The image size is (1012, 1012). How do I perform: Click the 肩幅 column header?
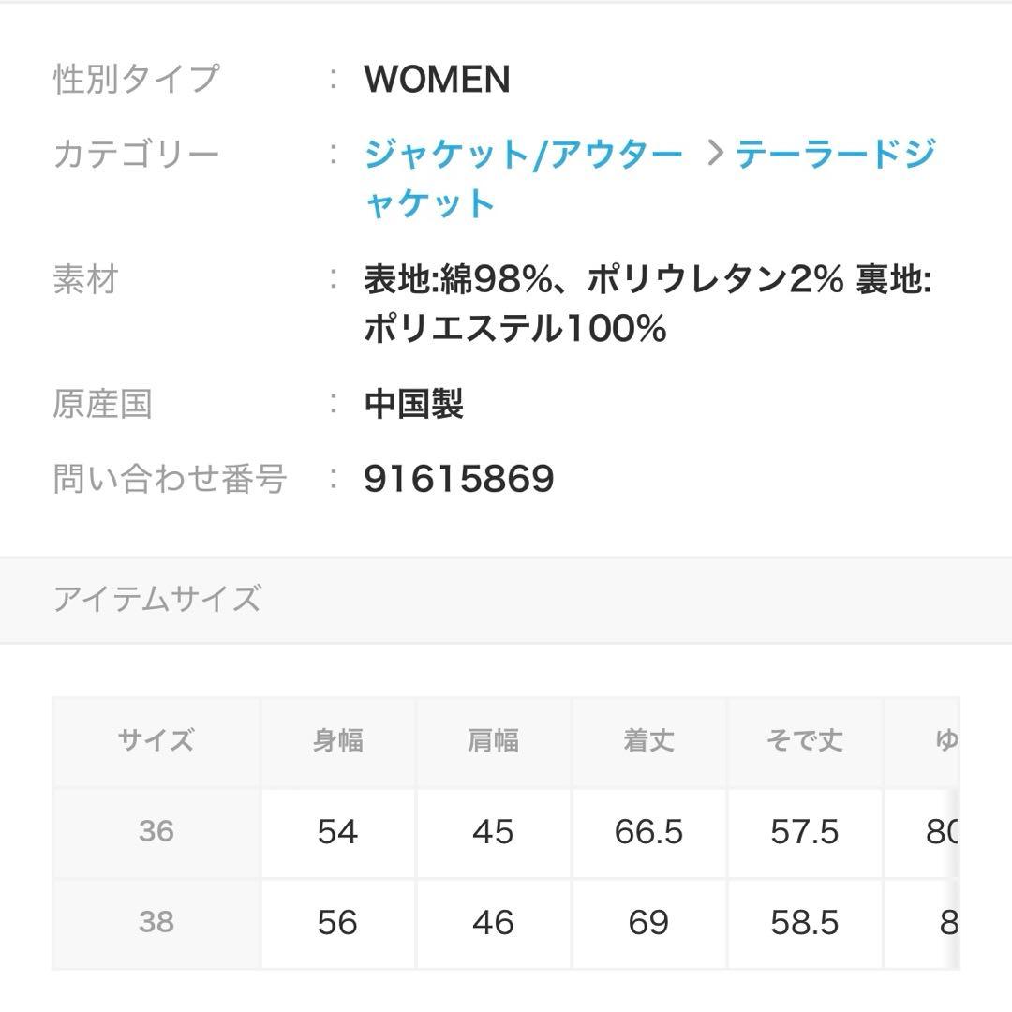click(x=494, y=740)
